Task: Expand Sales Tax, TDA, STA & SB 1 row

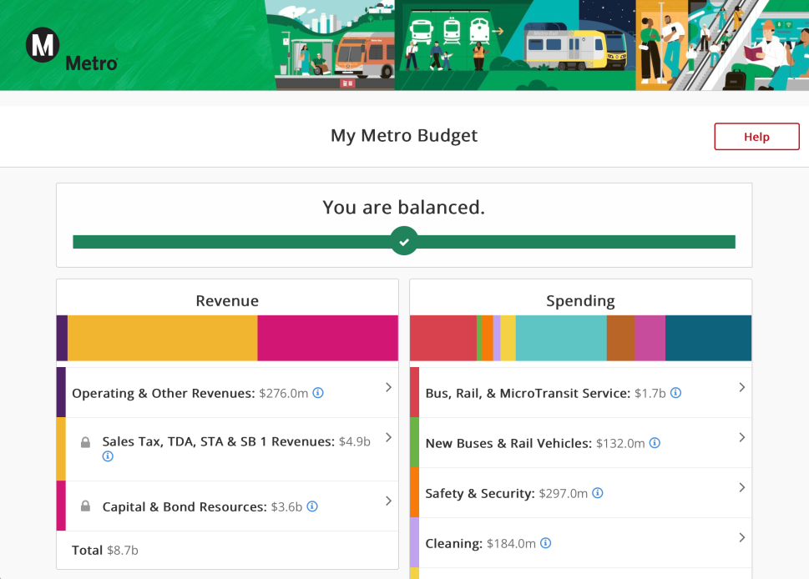Action: pos(388,437)
